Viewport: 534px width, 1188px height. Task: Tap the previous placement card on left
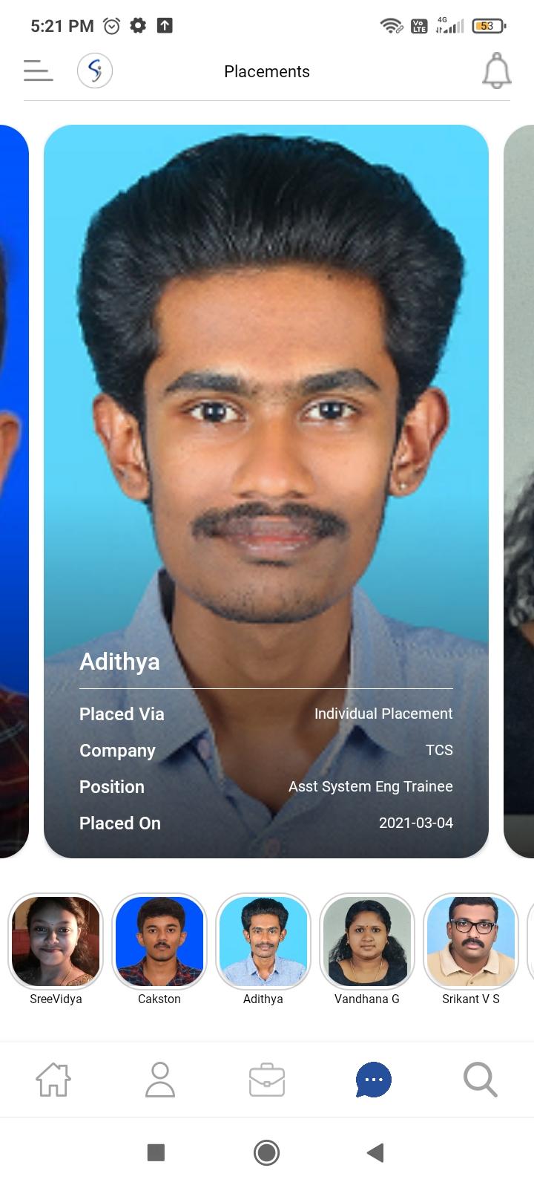tap(14, 491)
